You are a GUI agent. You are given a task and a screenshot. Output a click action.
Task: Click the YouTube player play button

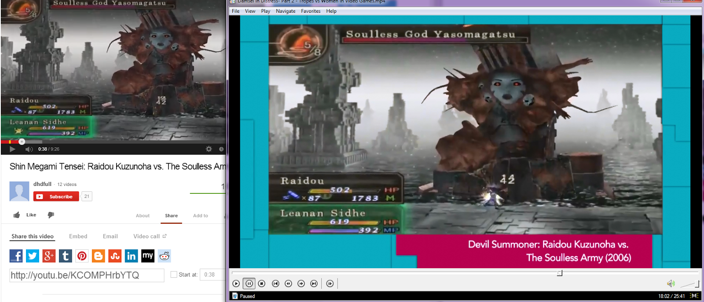(x=12, y=149)
